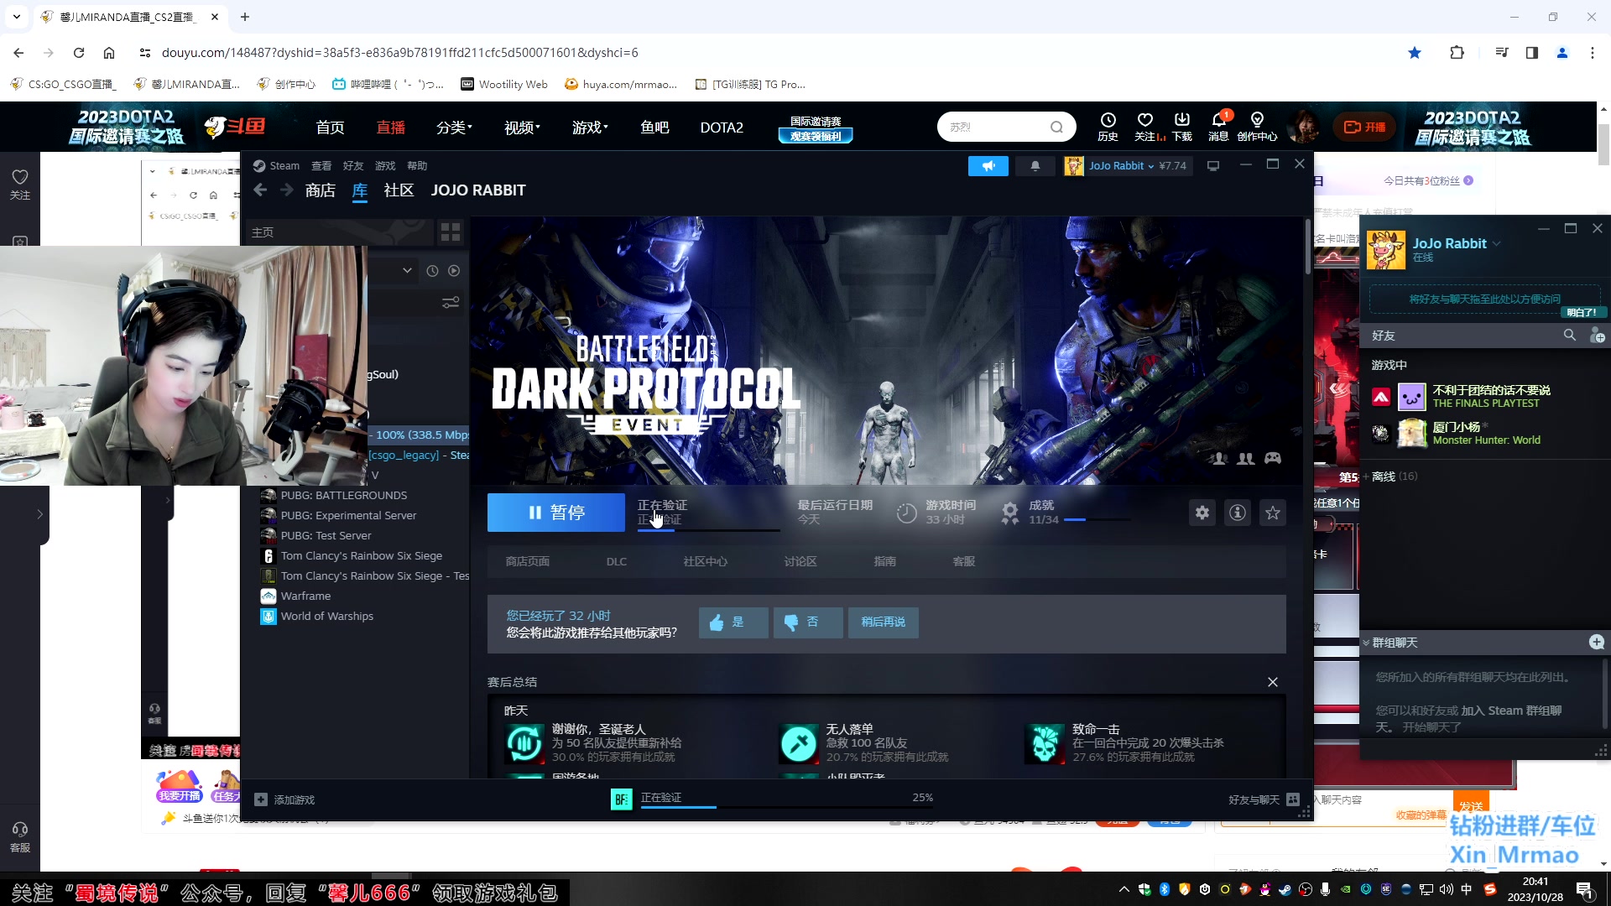Click Douyu 开播 button
1611x906 pixels.
[1364, 128]
